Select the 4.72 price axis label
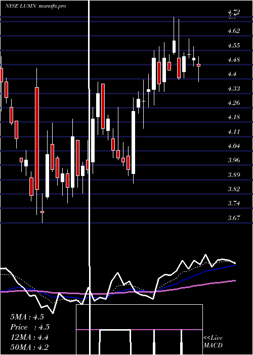The width and height of the screenshot is (253, 355). click(x=234, y=12)
